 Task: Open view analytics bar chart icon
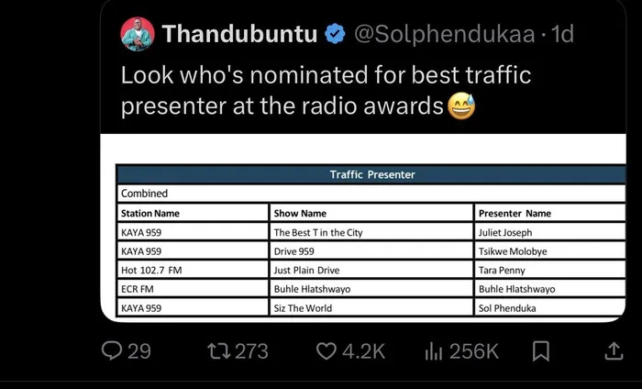[435, 350]
